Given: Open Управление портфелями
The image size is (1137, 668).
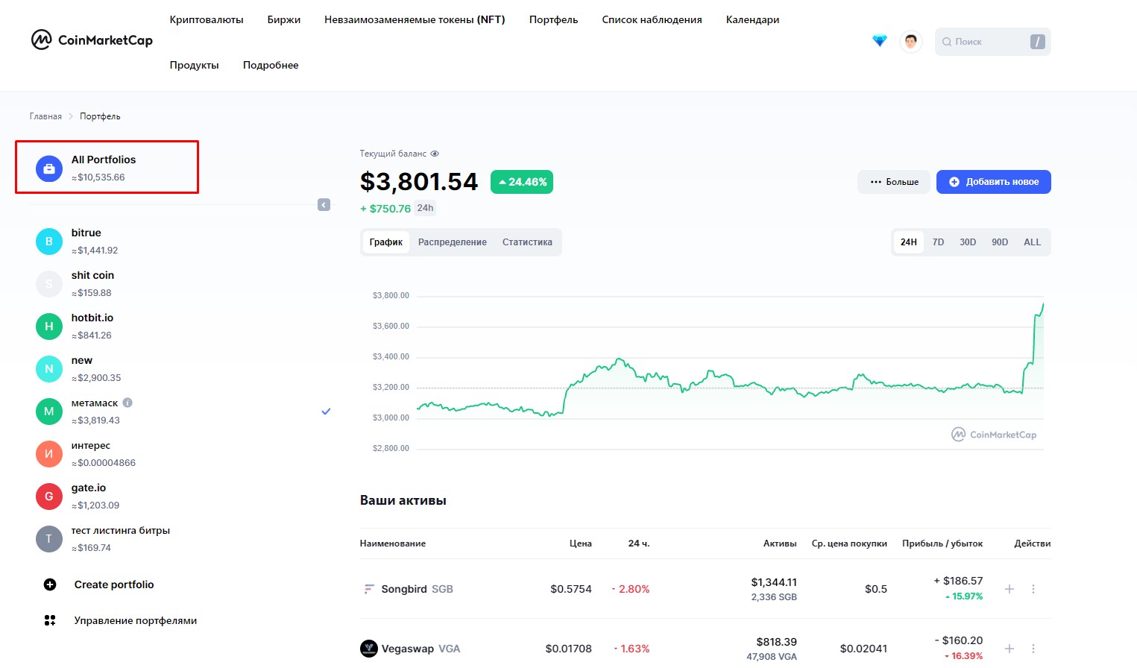Looking at the screenshot, I should pos(136,620).
